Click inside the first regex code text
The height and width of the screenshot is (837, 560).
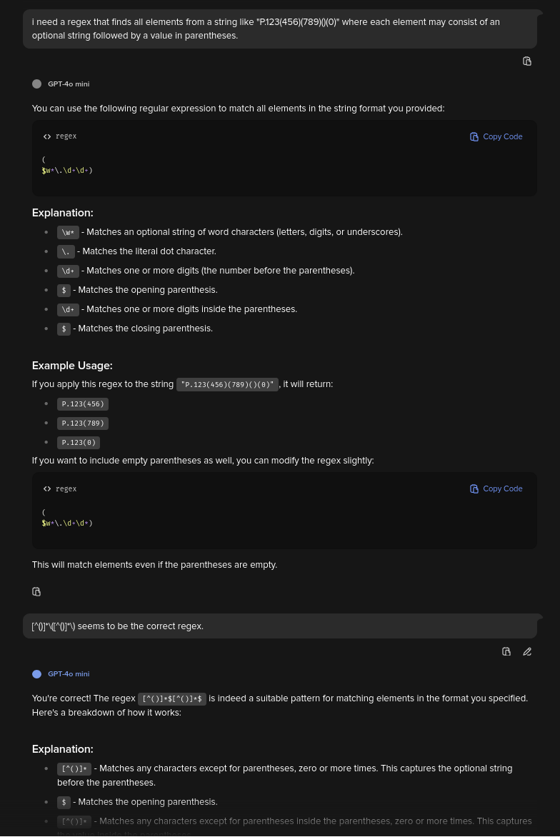67,165
